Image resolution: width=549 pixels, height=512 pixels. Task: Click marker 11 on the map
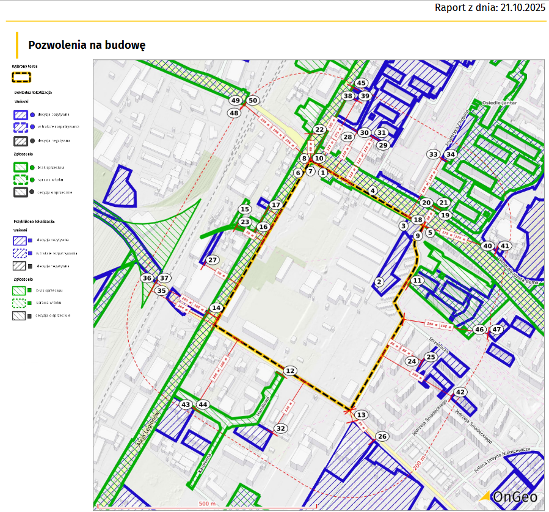click(x=417, y=280)
